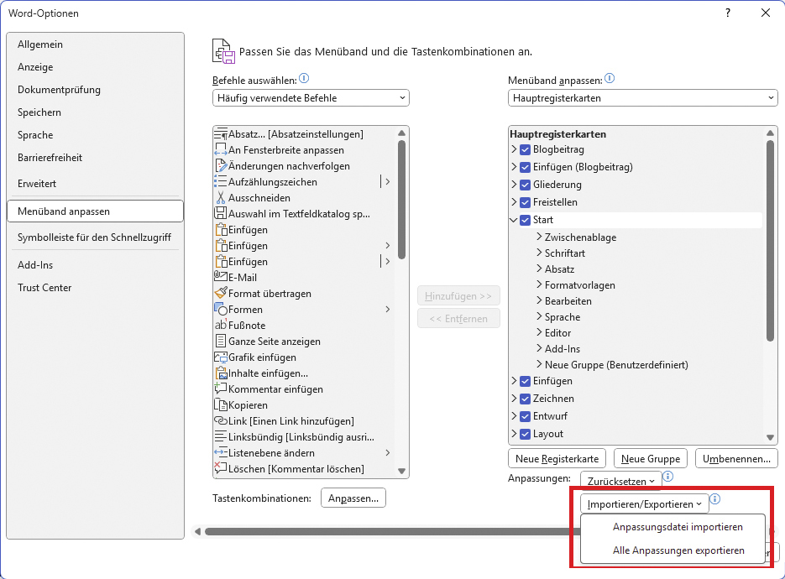This screenshot has height=579, width=785.
Task: Click the info icon beside Menüband anpassen label
Action: (x=610, y=79)
